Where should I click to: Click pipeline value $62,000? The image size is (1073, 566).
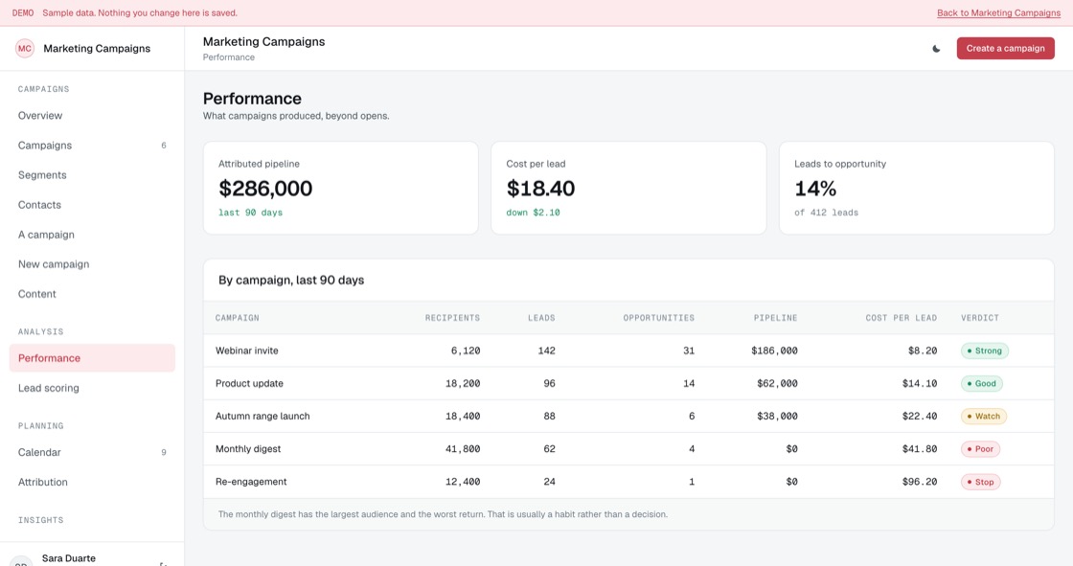click(777, 384)
